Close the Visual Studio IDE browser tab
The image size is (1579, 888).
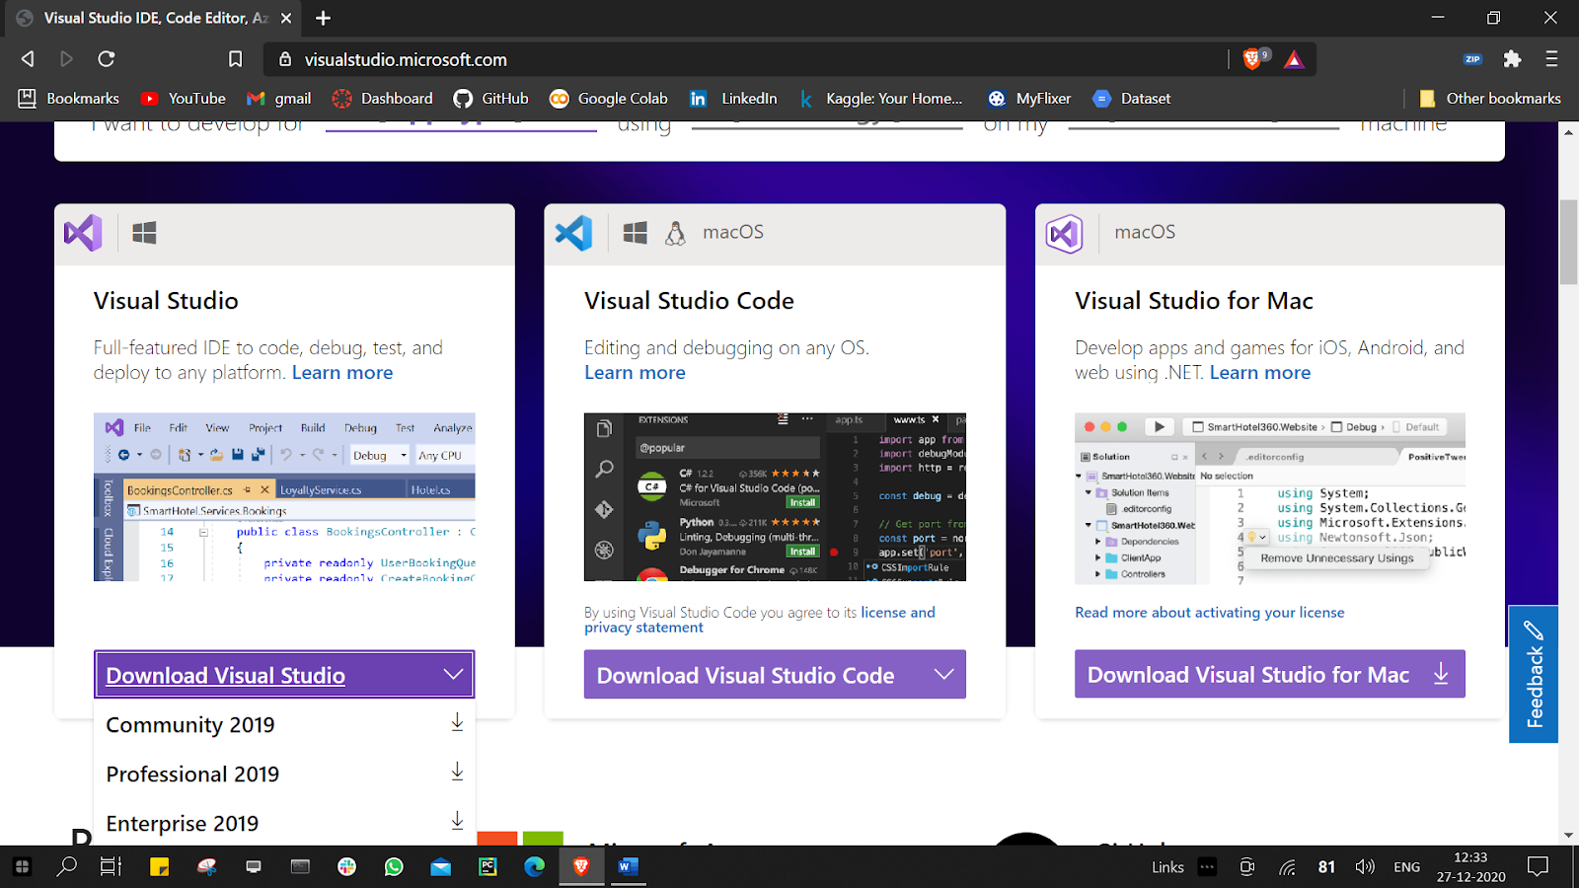286,18
